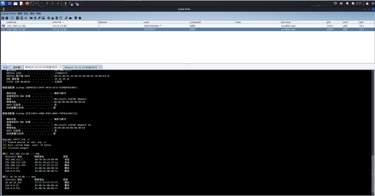Click the cube About icon in toolbar
Viewport: 375px width, 196px height.
coord(80,18)
